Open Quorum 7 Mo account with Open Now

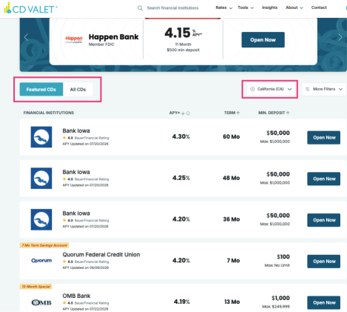coord(323,262)
